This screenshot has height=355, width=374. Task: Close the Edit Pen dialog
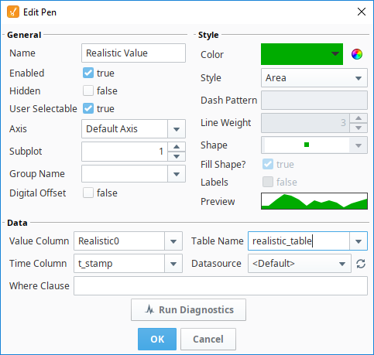(x=362, y=12)
